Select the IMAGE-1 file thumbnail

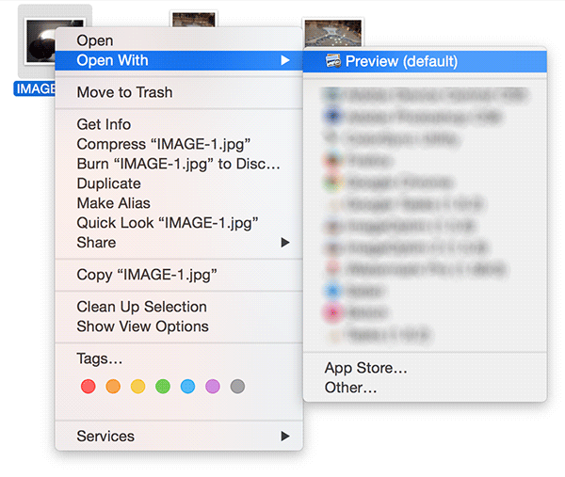[39, 41]
